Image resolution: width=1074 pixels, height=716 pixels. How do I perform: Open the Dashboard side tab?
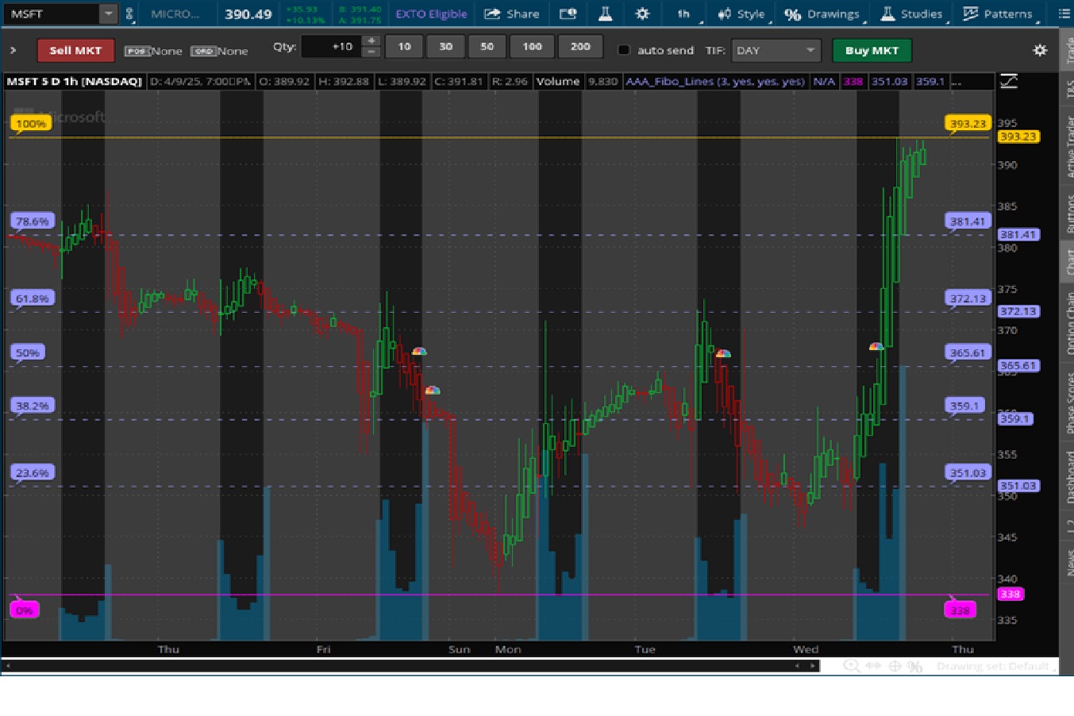point(1068,477)
